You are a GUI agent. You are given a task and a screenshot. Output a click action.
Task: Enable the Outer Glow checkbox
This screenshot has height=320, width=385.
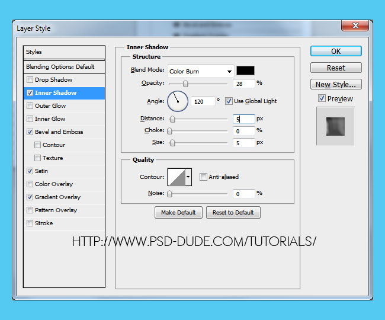tap(30, 106)
